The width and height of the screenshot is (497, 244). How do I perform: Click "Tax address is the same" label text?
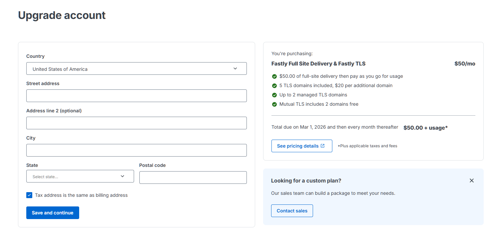81,195
